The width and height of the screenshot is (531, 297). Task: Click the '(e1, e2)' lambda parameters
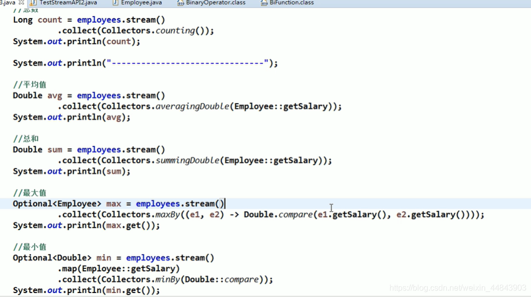(x=205, y=215)
